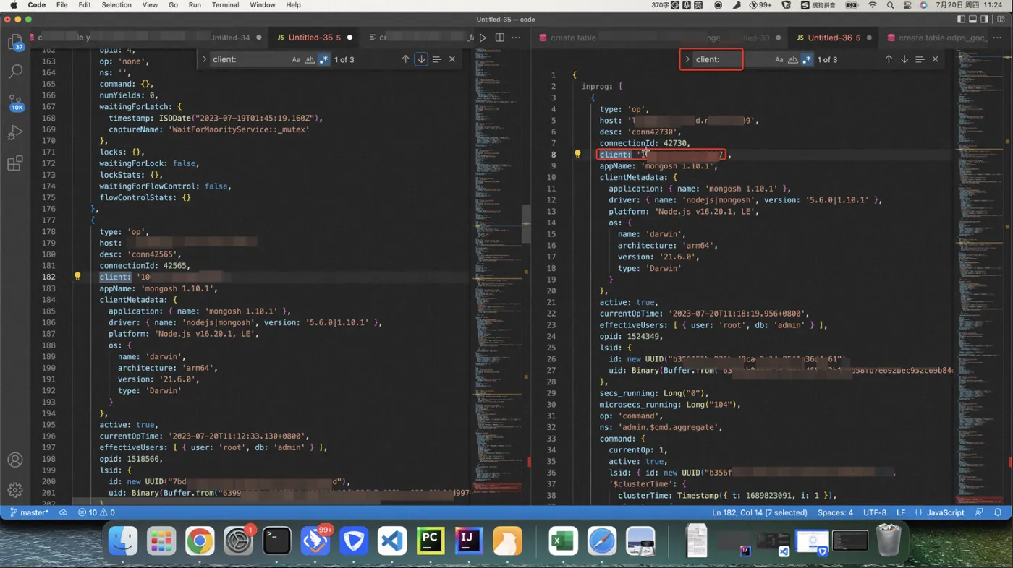
Task: Open Spotlight search in macOS menu bar
Action: (890, 5)
